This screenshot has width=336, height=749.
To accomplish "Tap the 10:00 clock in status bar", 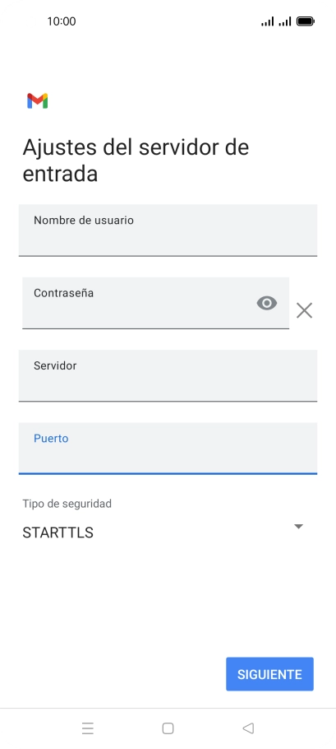I will 62,21.
